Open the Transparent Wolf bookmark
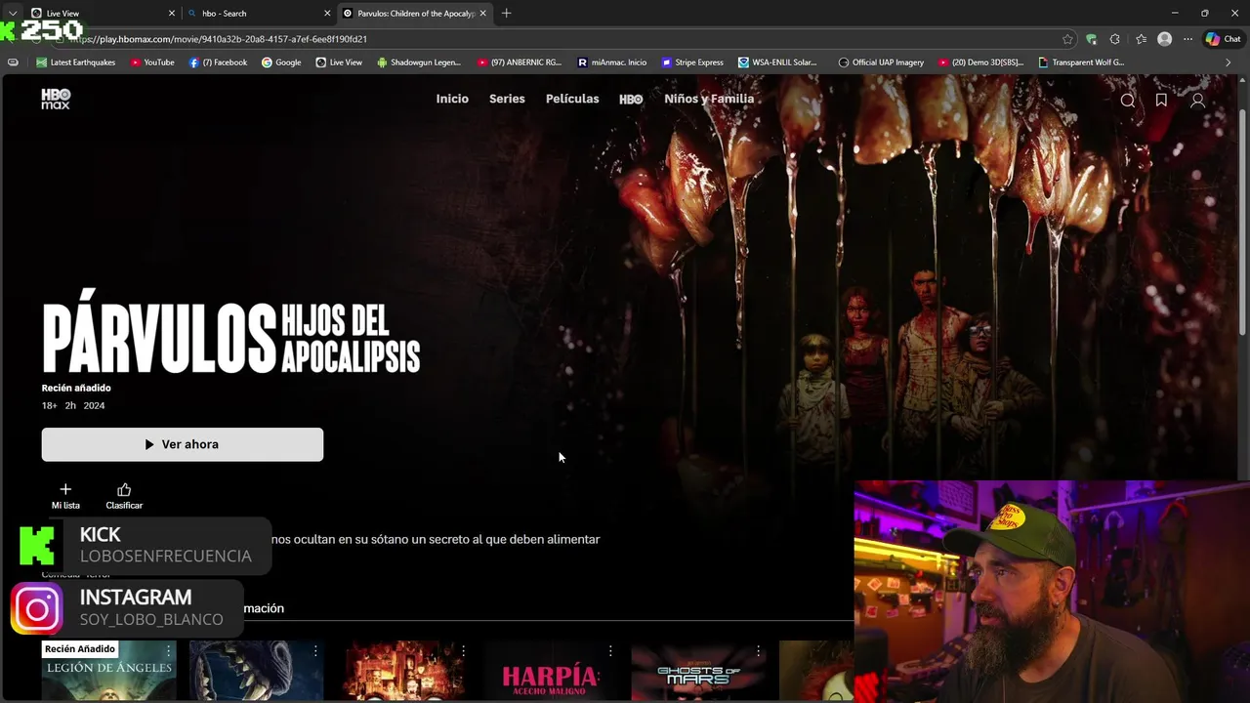The height and width of the screenshot is (703, 1250). (1081, 62)
